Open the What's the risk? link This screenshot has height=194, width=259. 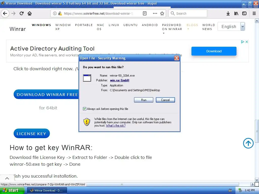[x=116, y=126]
